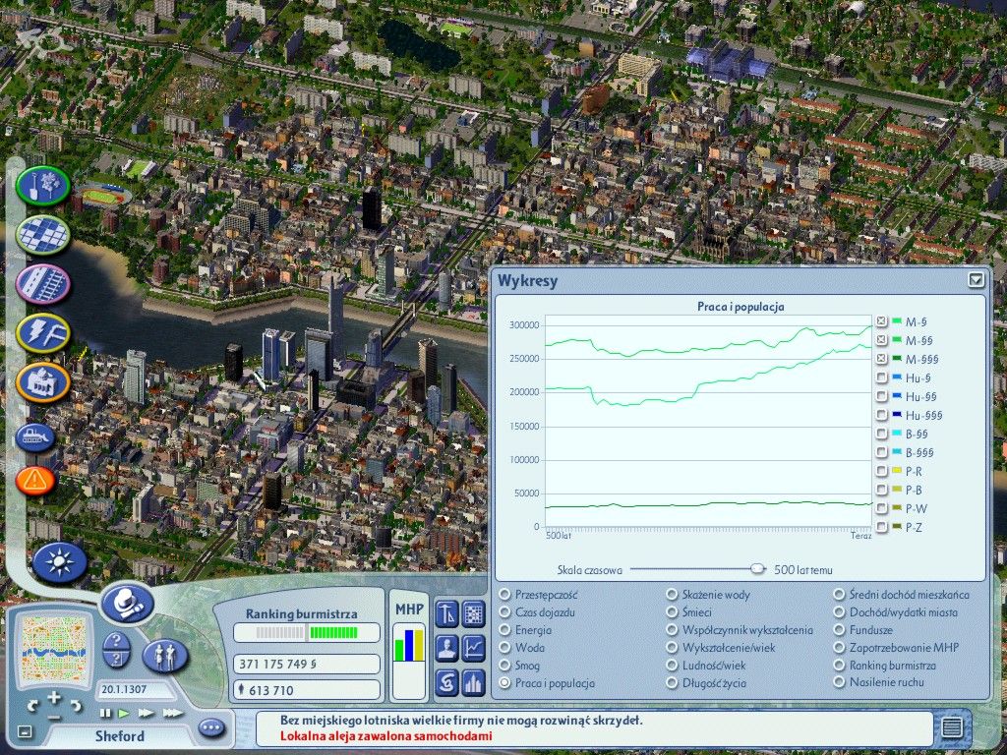Select the Zapotrzebowanie MHP graph option

coord(839,648)
